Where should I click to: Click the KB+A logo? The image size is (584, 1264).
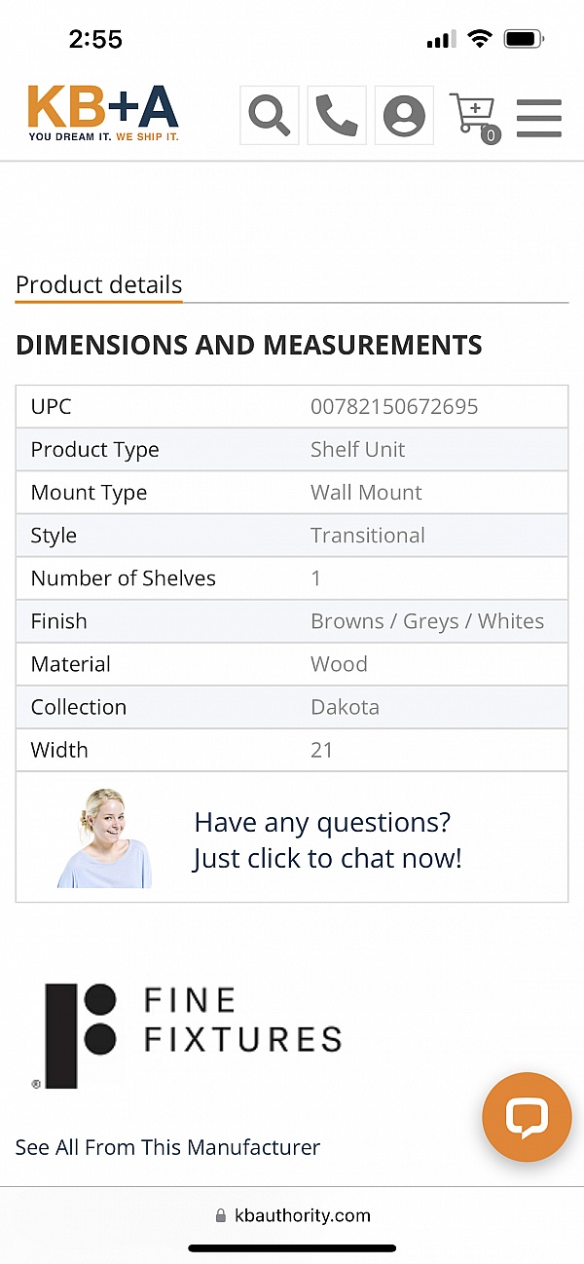coord(103,114)
